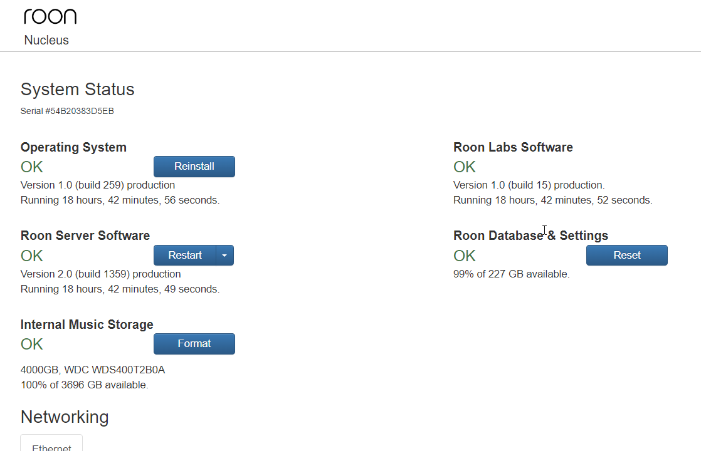Click the Networking section heading

point(65,417)
